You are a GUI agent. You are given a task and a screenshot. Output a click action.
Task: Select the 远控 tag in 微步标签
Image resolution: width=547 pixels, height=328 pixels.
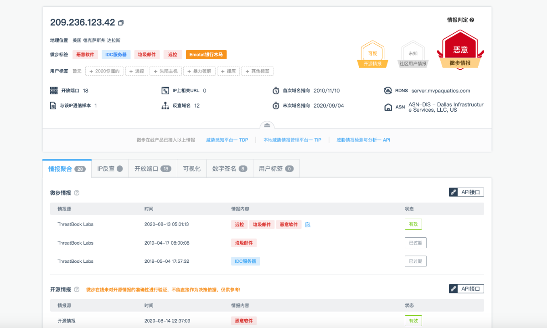172,55
